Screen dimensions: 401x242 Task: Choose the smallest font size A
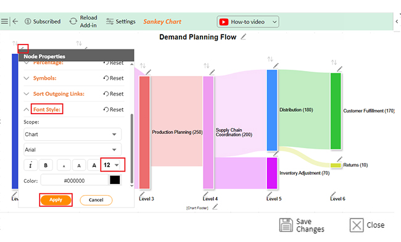[x=64, y=165]
